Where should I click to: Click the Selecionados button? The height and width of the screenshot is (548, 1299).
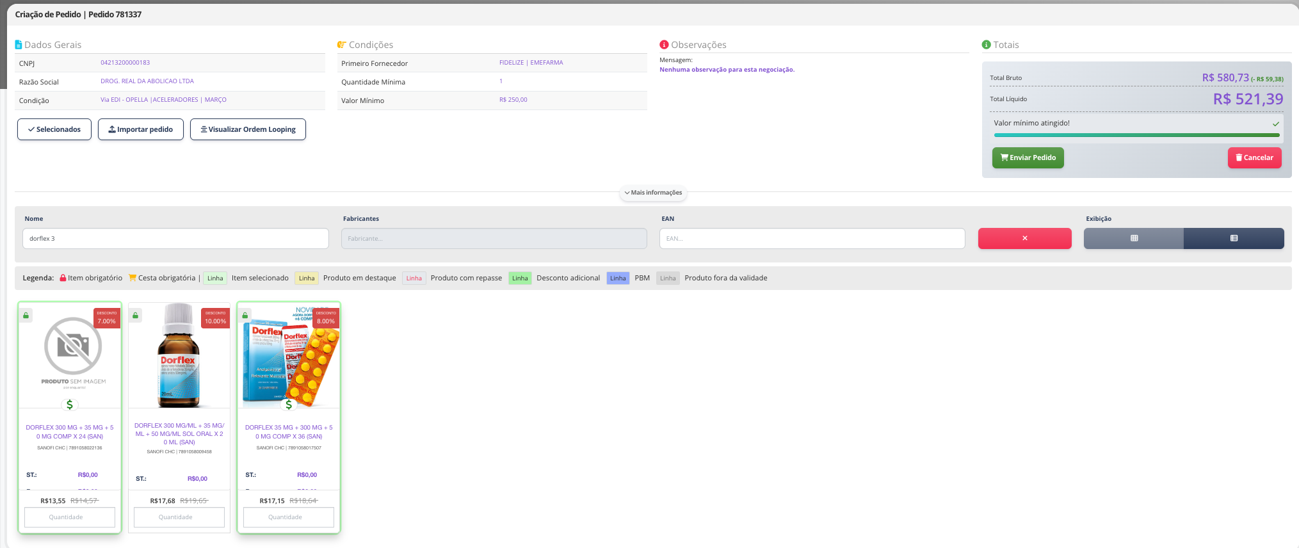pos(54,129)
